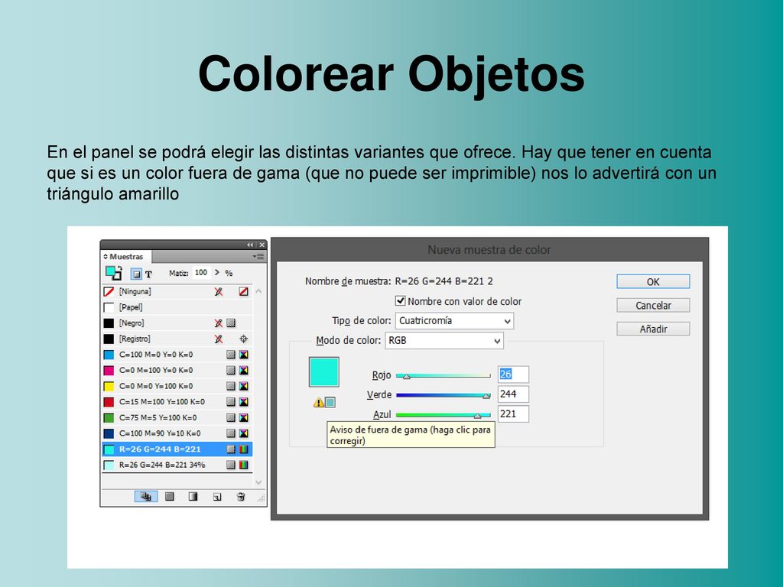Viewport: 783px width, 587px height.
Task: Select the formatting affects text T icon
Action: [148, 274]
